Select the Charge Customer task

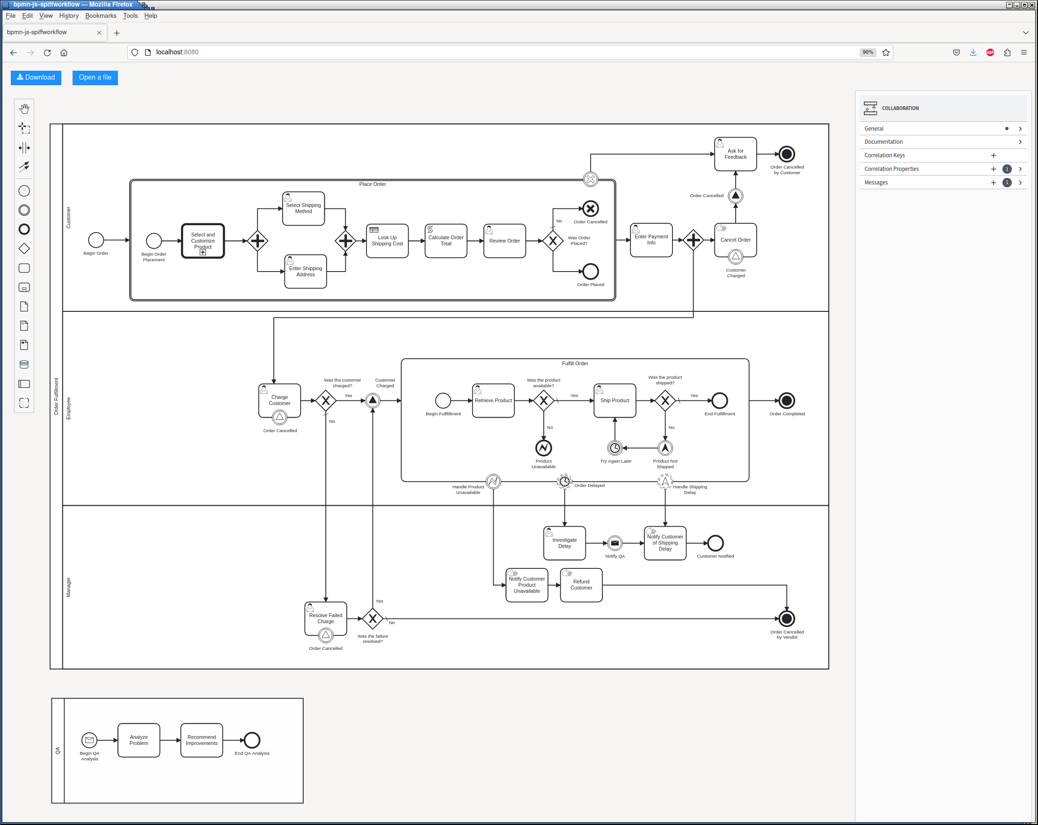280,400
